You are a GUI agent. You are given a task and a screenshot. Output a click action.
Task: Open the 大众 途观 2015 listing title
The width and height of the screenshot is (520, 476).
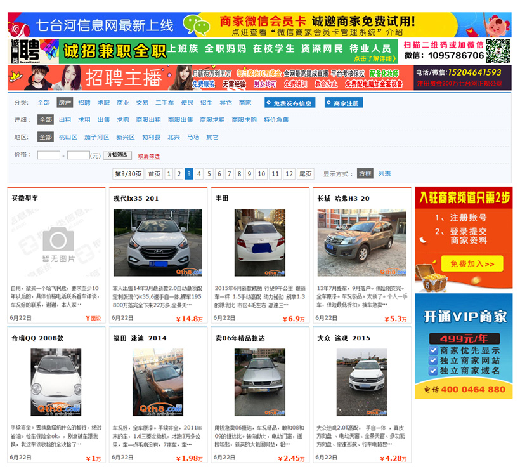(x=344, y=338)
